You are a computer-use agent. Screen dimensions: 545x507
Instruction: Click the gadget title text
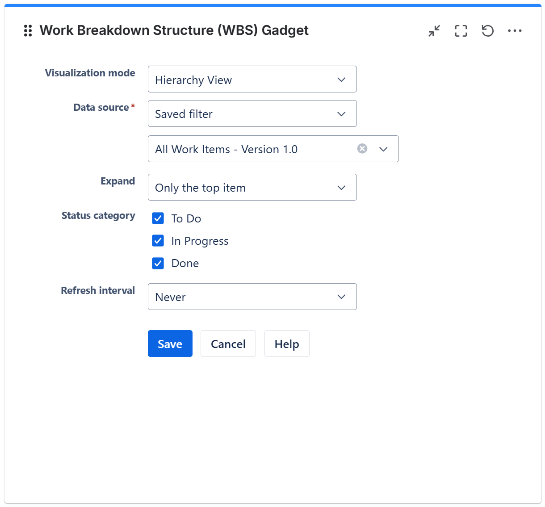point(174,30)
